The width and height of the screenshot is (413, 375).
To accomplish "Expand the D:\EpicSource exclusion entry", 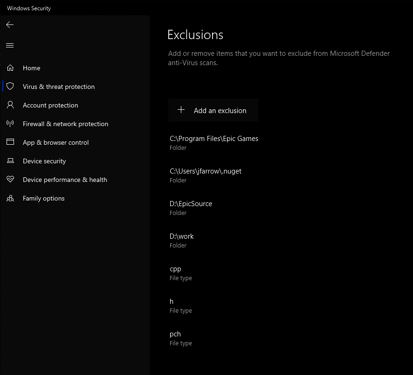I will [x=191, y=208].
